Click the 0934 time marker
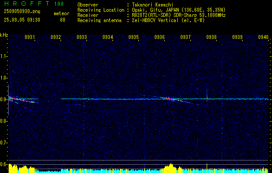 [x=108, y=37]
